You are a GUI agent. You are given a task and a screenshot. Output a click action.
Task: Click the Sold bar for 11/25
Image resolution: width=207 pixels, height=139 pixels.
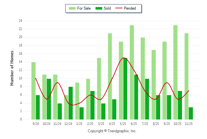pyautogui.click(x=191, y=113)
